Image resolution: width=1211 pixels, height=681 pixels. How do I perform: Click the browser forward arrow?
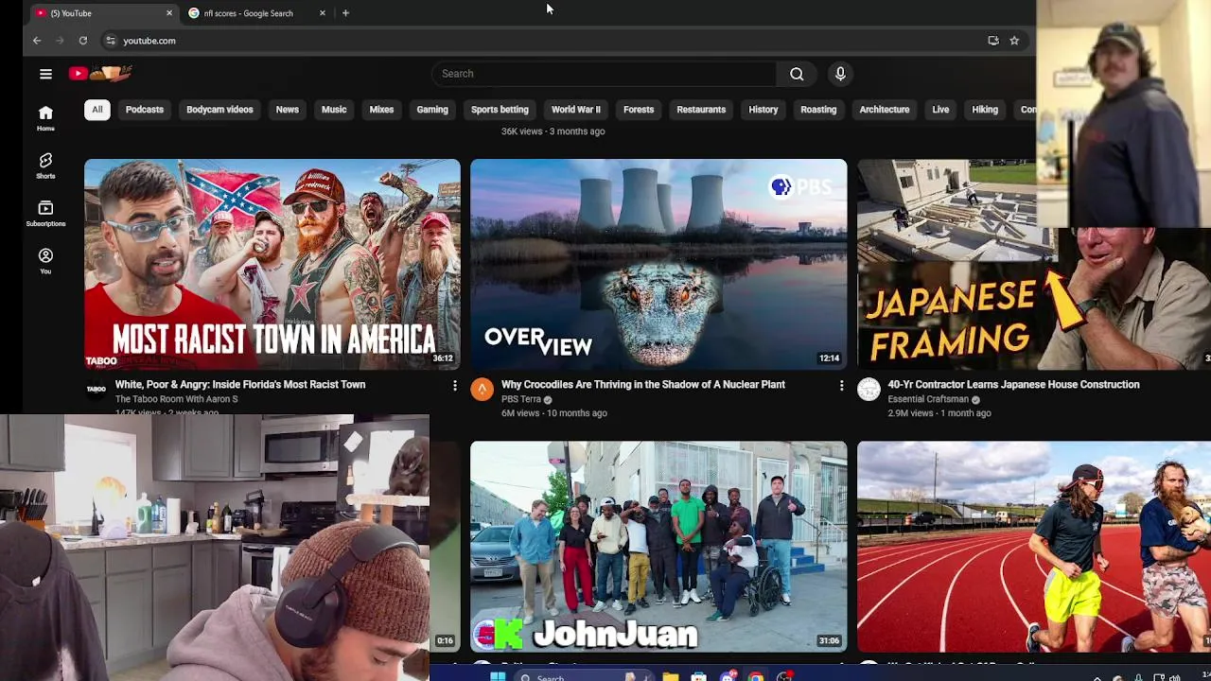point(60,41)
